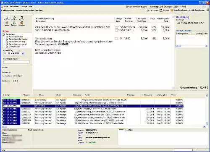
Task: Open the Stammdaten menu
Action: (14, 7)
